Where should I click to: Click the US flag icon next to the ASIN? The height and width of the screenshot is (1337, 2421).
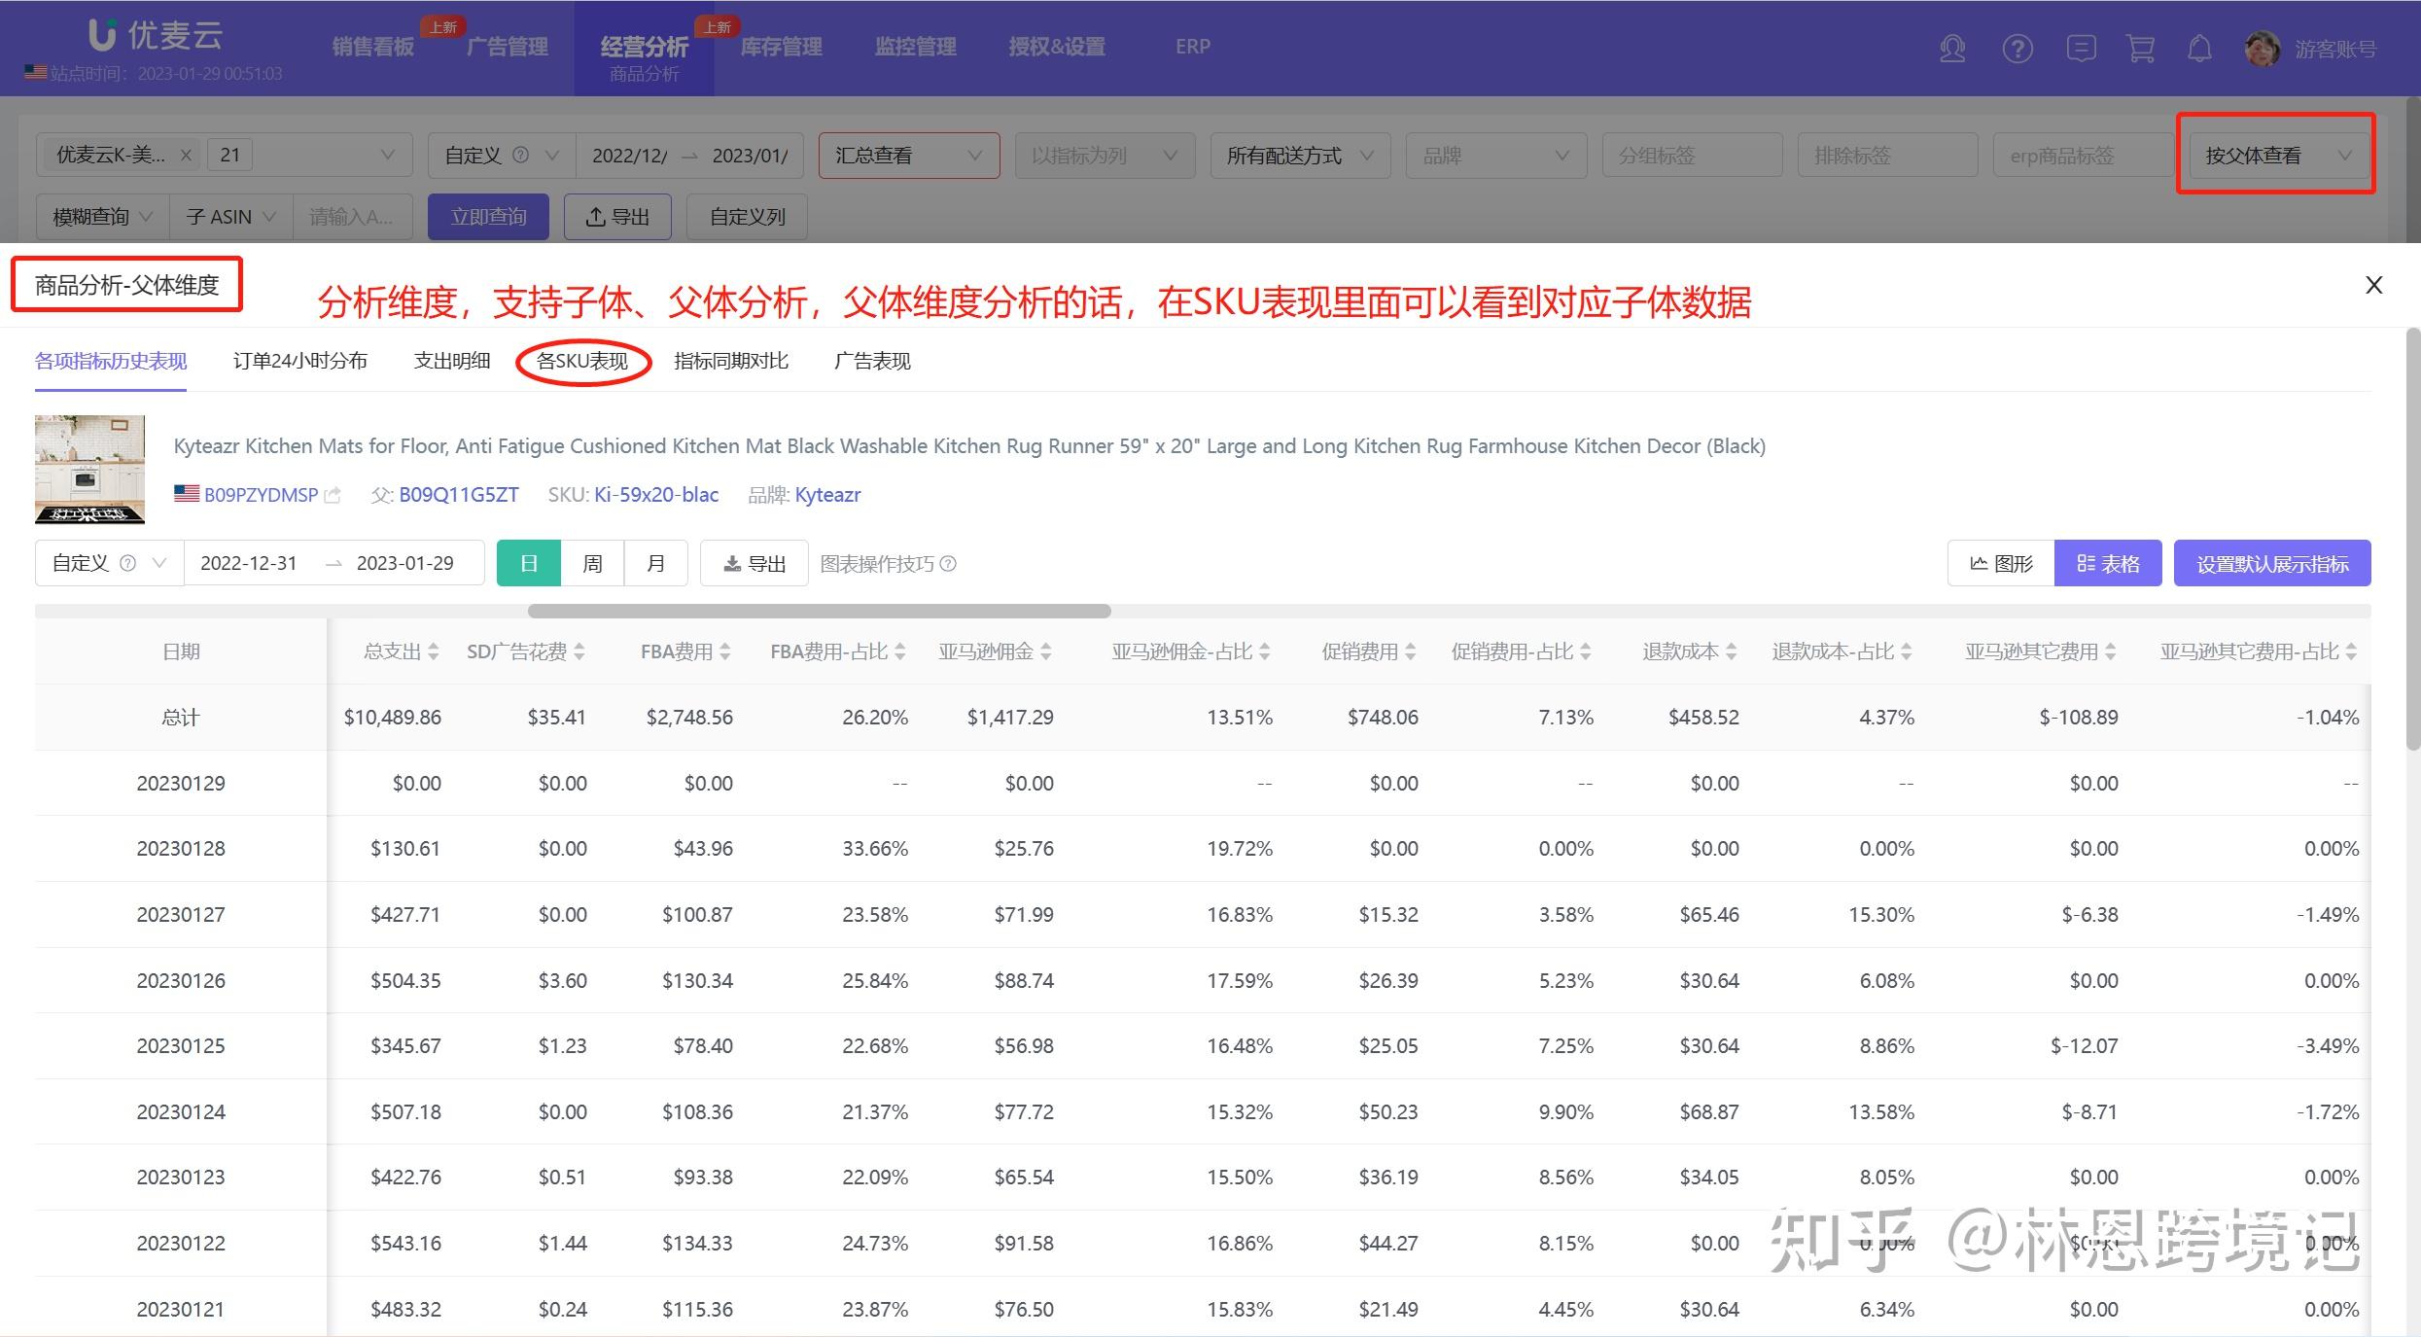186,493
